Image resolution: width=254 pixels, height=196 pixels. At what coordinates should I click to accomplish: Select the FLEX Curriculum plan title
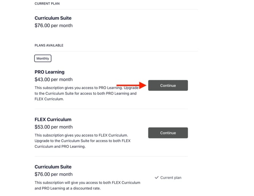tap(53, 119)
